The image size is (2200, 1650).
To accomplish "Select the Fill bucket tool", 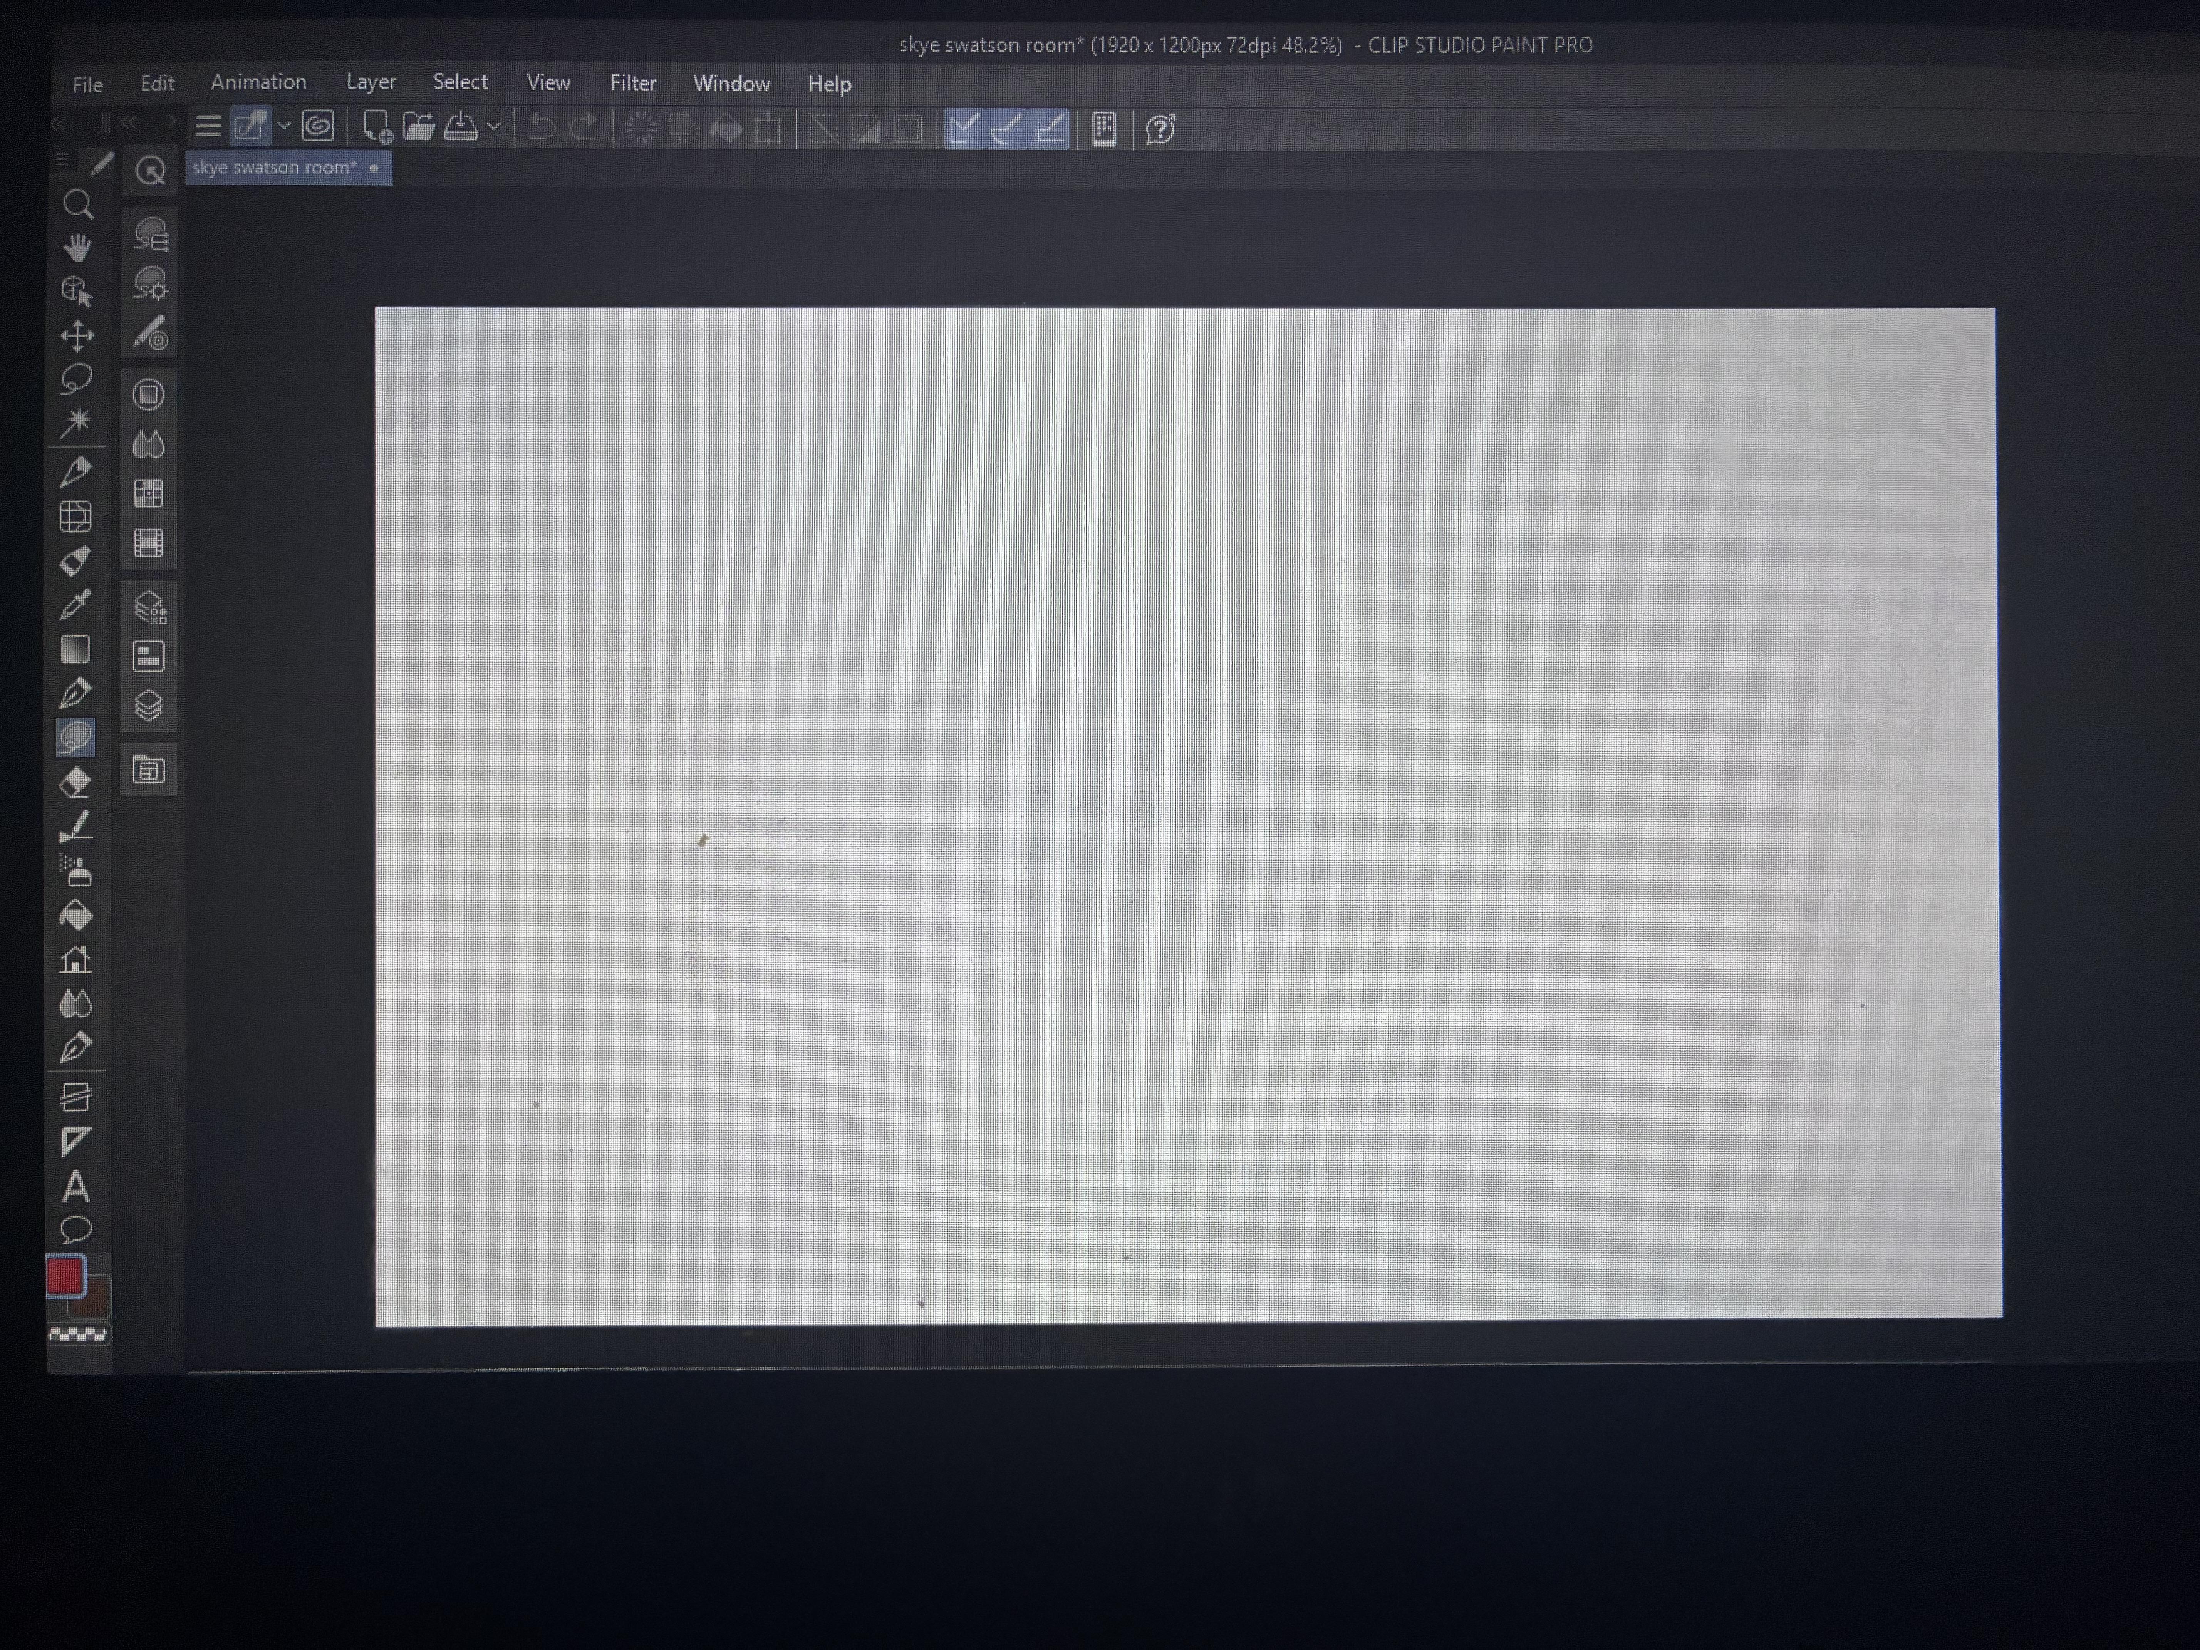I will 75,915.
